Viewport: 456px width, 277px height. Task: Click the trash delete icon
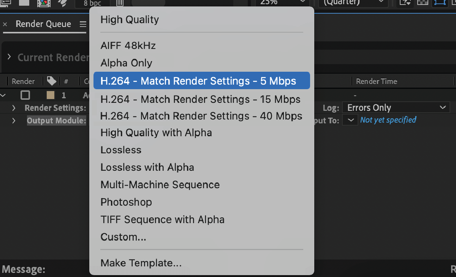(x=120, y=3)
